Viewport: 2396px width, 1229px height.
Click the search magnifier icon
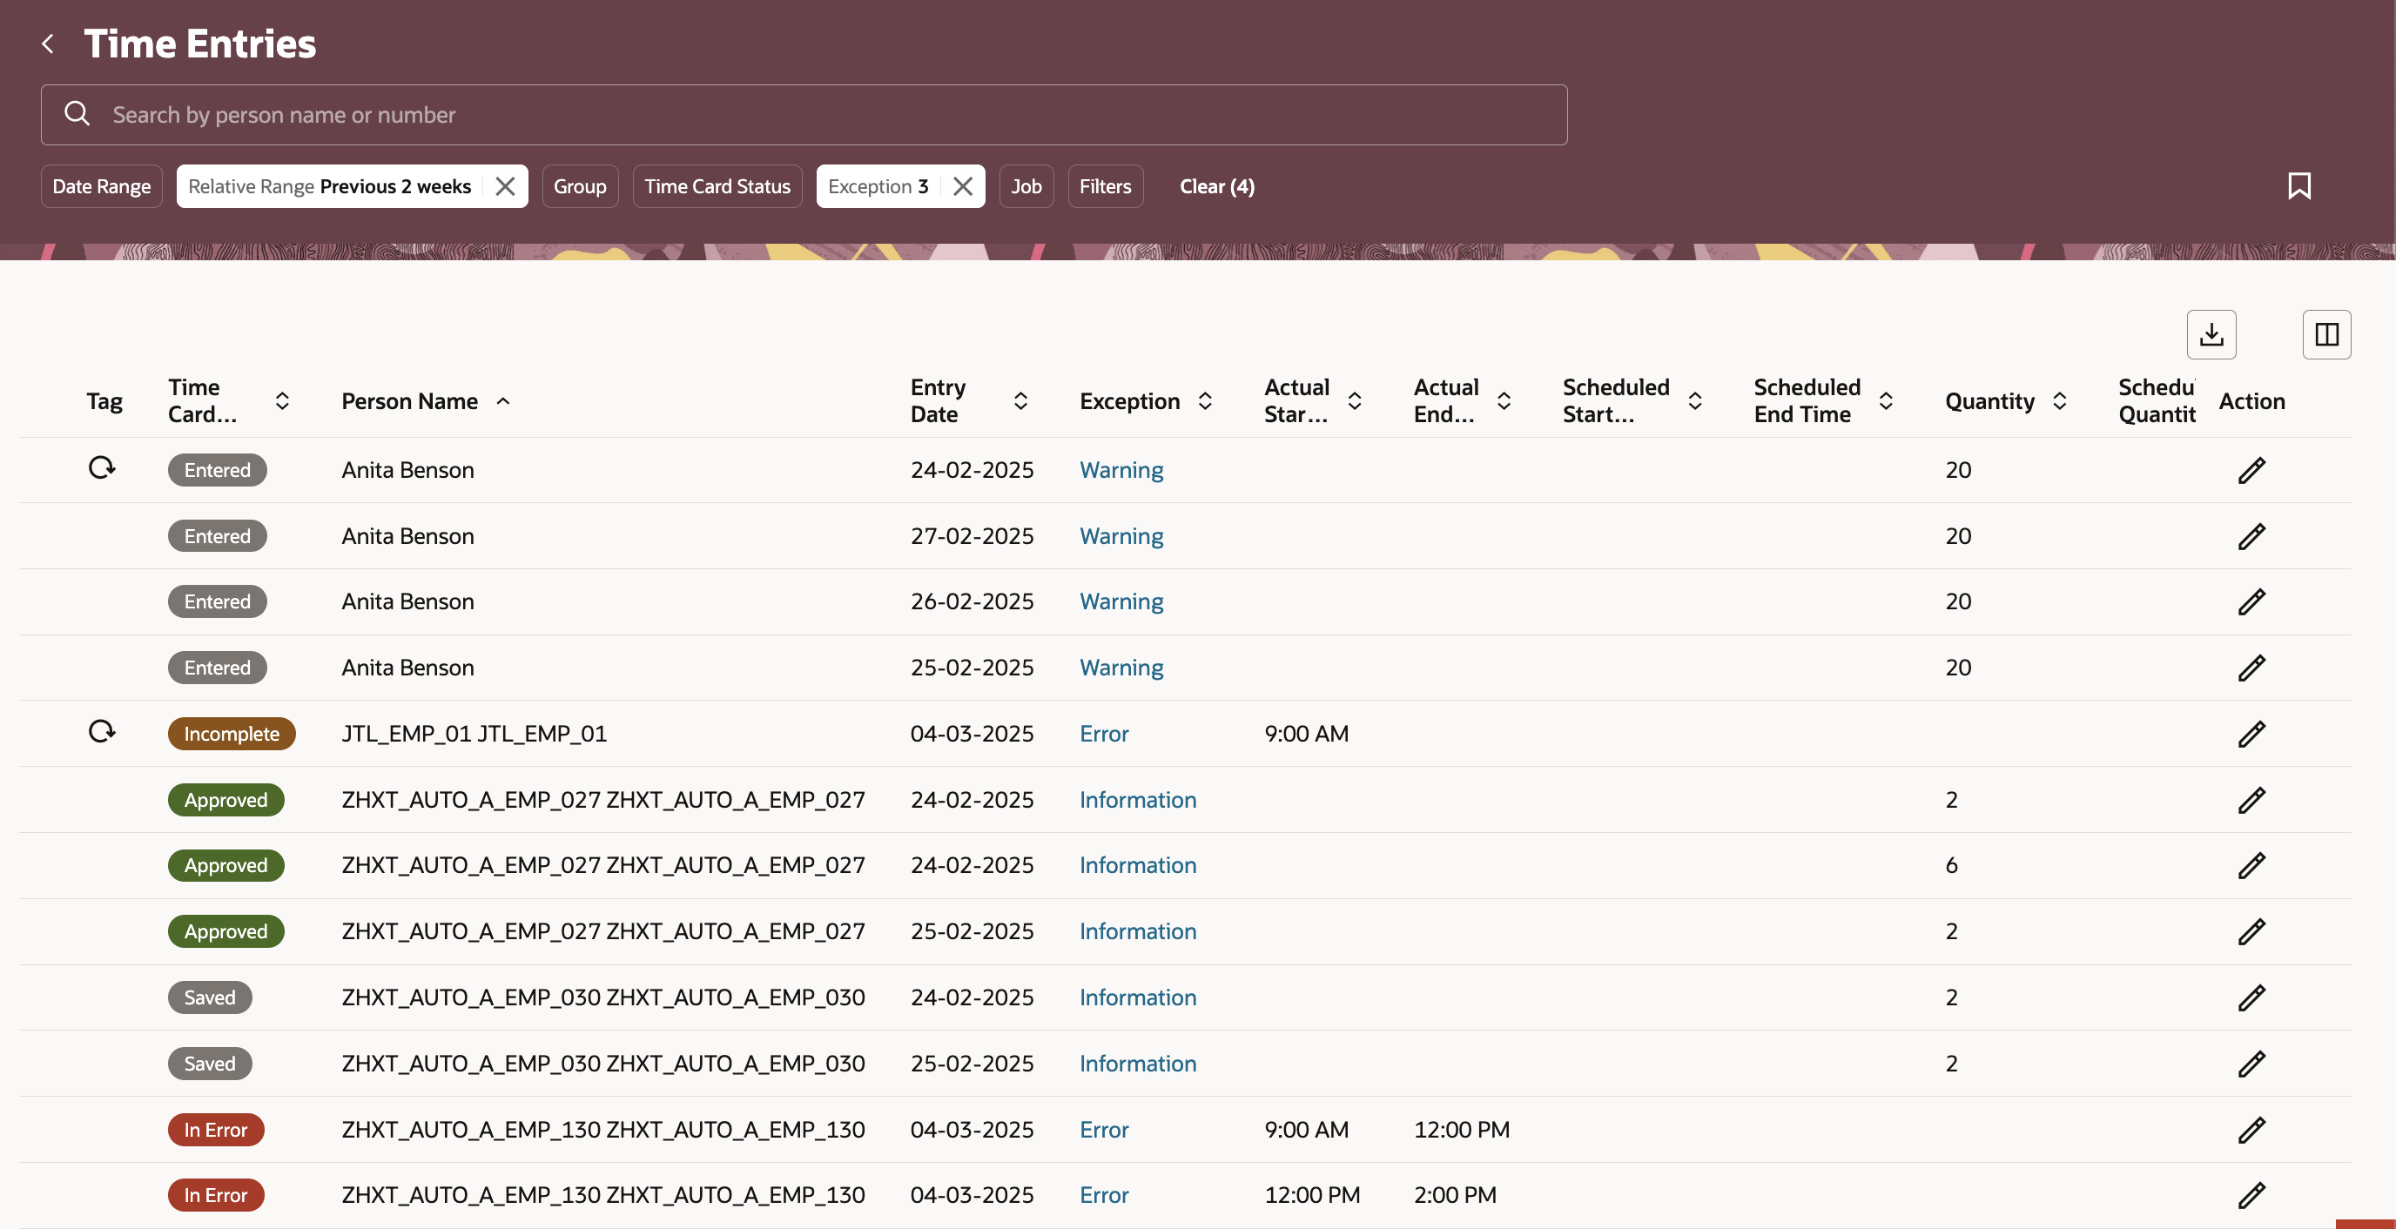coord(77,114)
